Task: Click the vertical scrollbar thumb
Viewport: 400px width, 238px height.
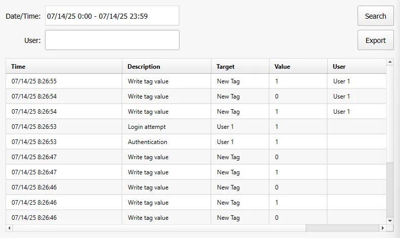Action: pyautogui.click(x=390, y=189)
